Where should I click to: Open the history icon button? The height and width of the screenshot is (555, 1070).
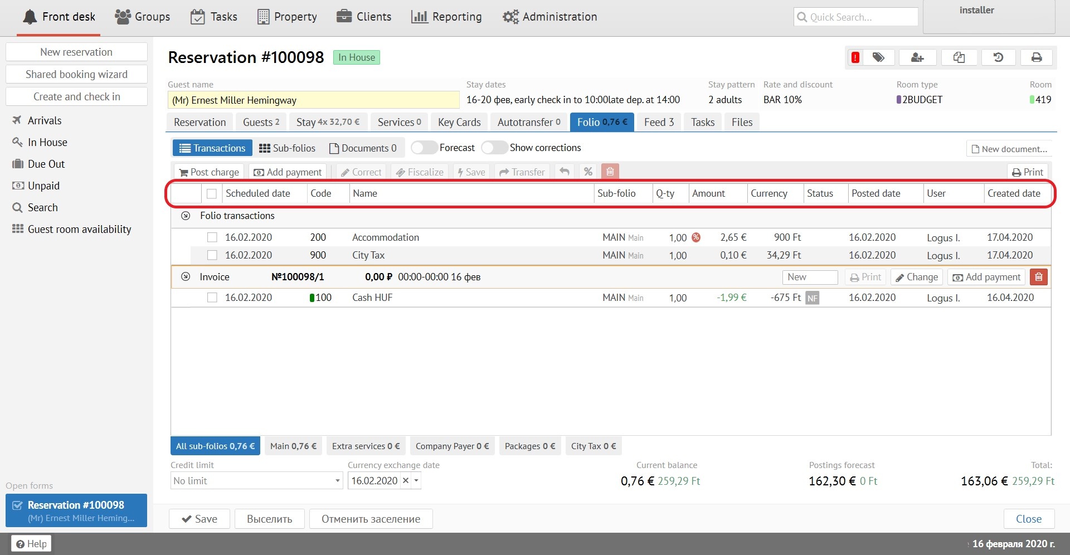coord(998,57)
